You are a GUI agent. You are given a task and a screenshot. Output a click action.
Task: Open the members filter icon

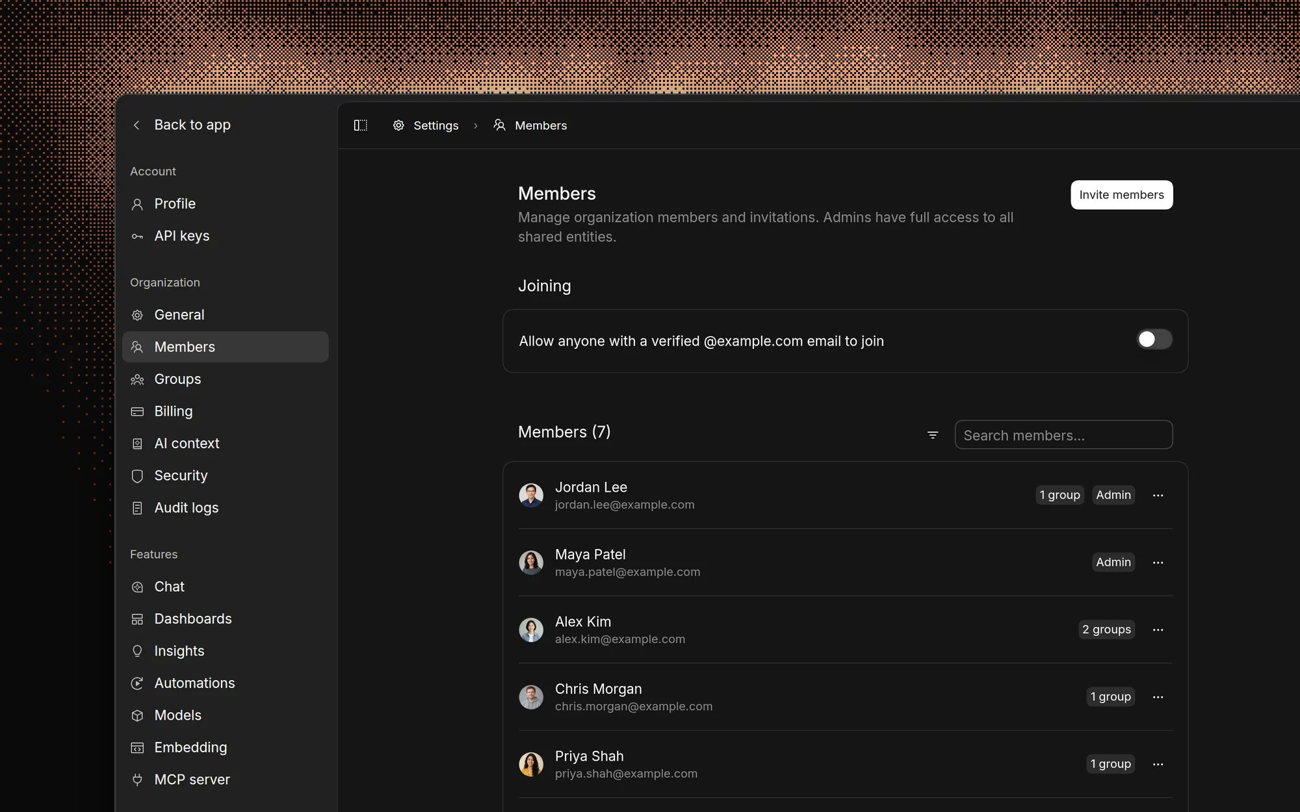pyautogui.click(x=933, y=435)
